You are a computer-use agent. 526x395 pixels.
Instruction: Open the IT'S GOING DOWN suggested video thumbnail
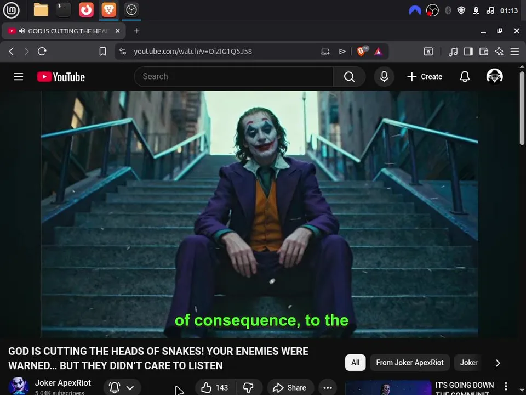(x=388, y=388)
